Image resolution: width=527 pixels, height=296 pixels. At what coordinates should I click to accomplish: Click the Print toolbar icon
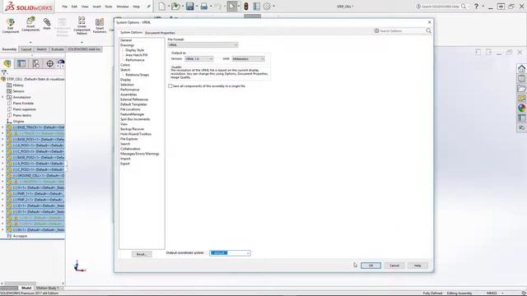[x=203, y=7]
